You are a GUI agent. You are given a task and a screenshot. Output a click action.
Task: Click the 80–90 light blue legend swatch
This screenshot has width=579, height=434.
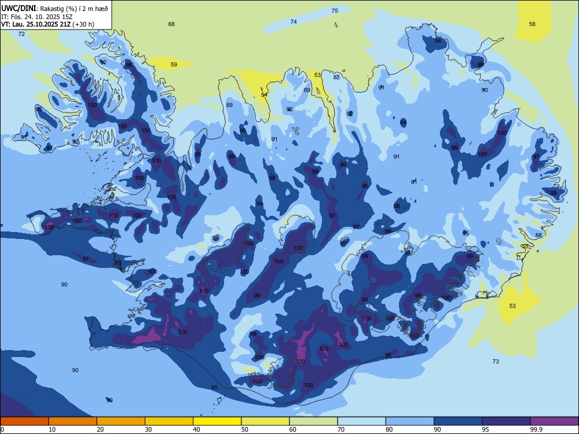point(410,421)
